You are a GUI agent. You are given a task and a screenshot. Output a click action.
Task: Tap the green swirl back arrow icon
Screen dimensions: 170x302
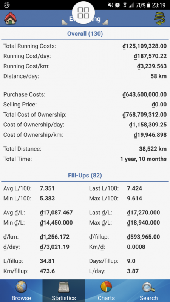coord(159,18)
